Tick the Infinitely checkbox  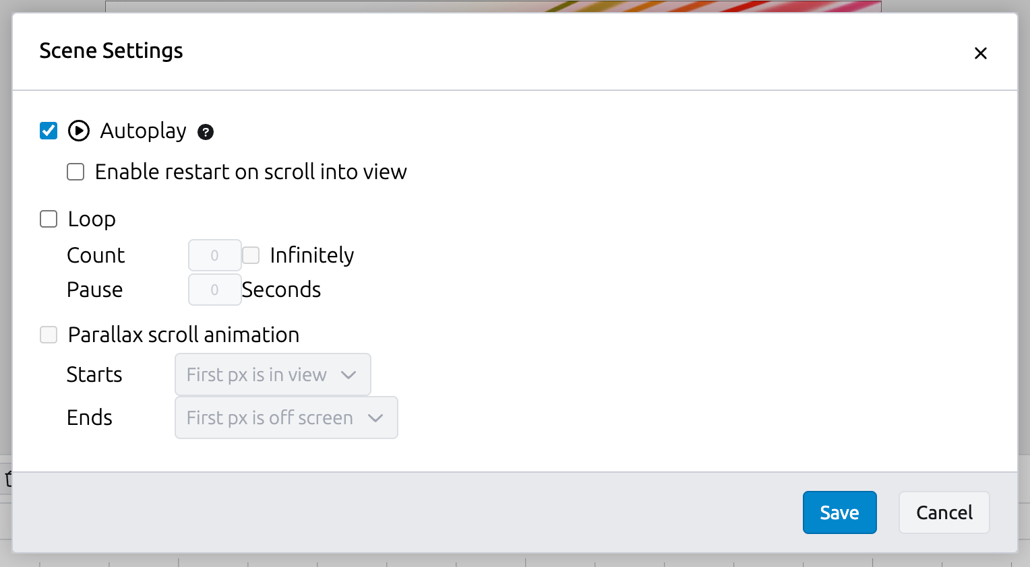tap(251, 255)
